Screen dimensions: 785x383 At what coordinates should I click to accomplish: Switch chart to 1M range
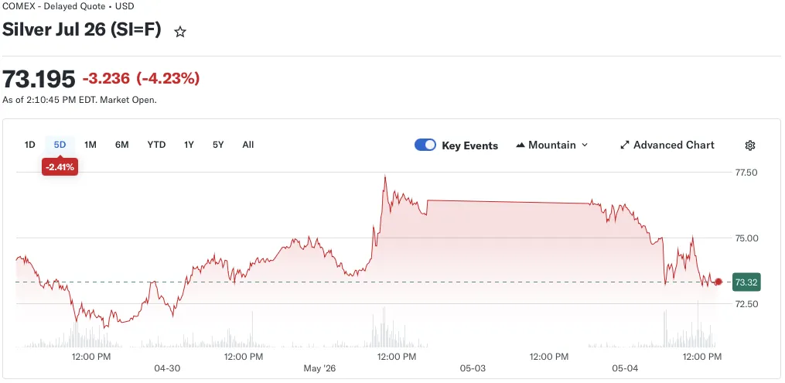90,145
